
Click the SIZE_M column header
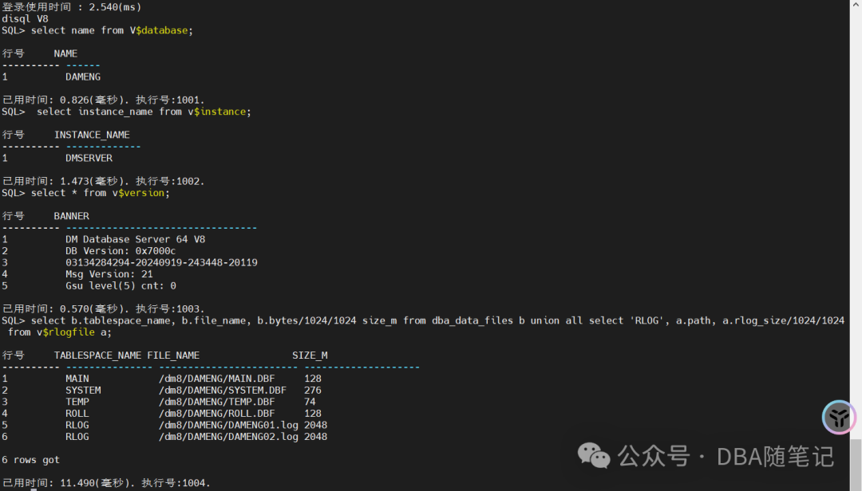pyautogui.click(x=310, y=355)
